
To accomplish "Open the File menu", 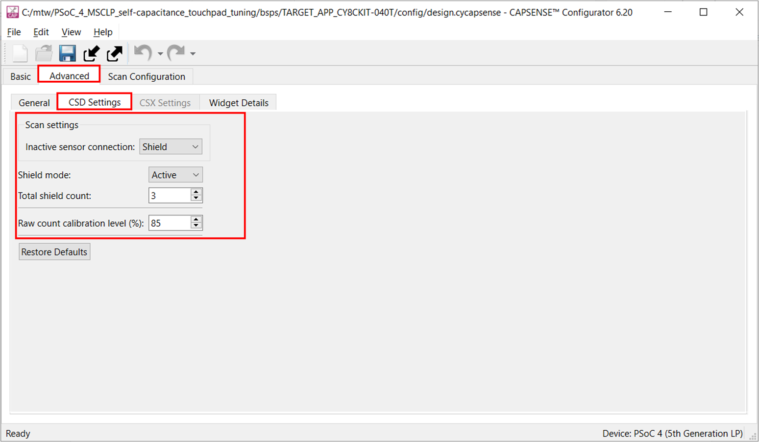I will tap(14, 32).
